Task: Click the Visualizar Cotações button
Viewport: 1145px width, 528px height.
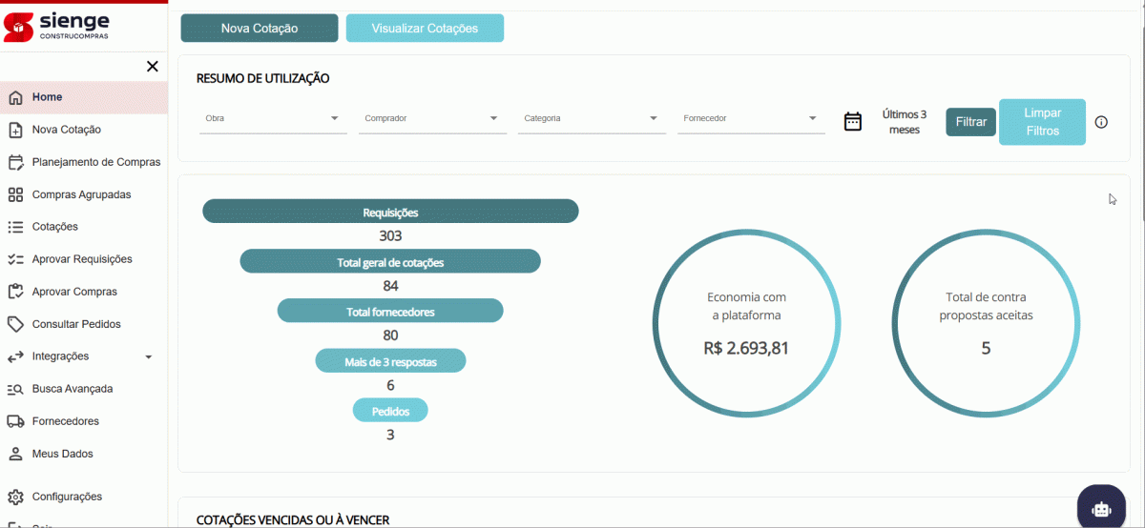Action: (425, 29)
